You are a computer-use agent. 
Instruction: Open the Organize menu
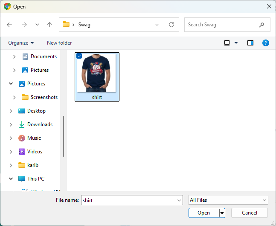pyautogui.click(x=21, y=43)
